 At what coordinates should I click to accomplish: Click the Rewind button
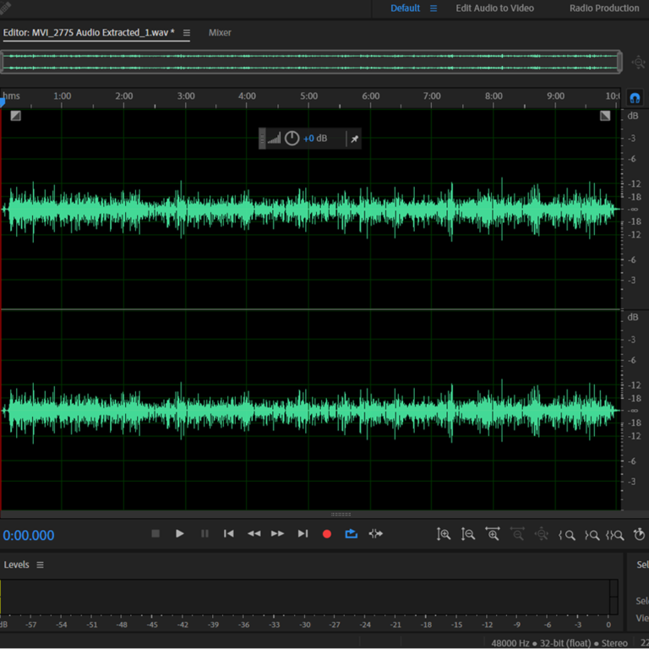[x=254, y=534]
